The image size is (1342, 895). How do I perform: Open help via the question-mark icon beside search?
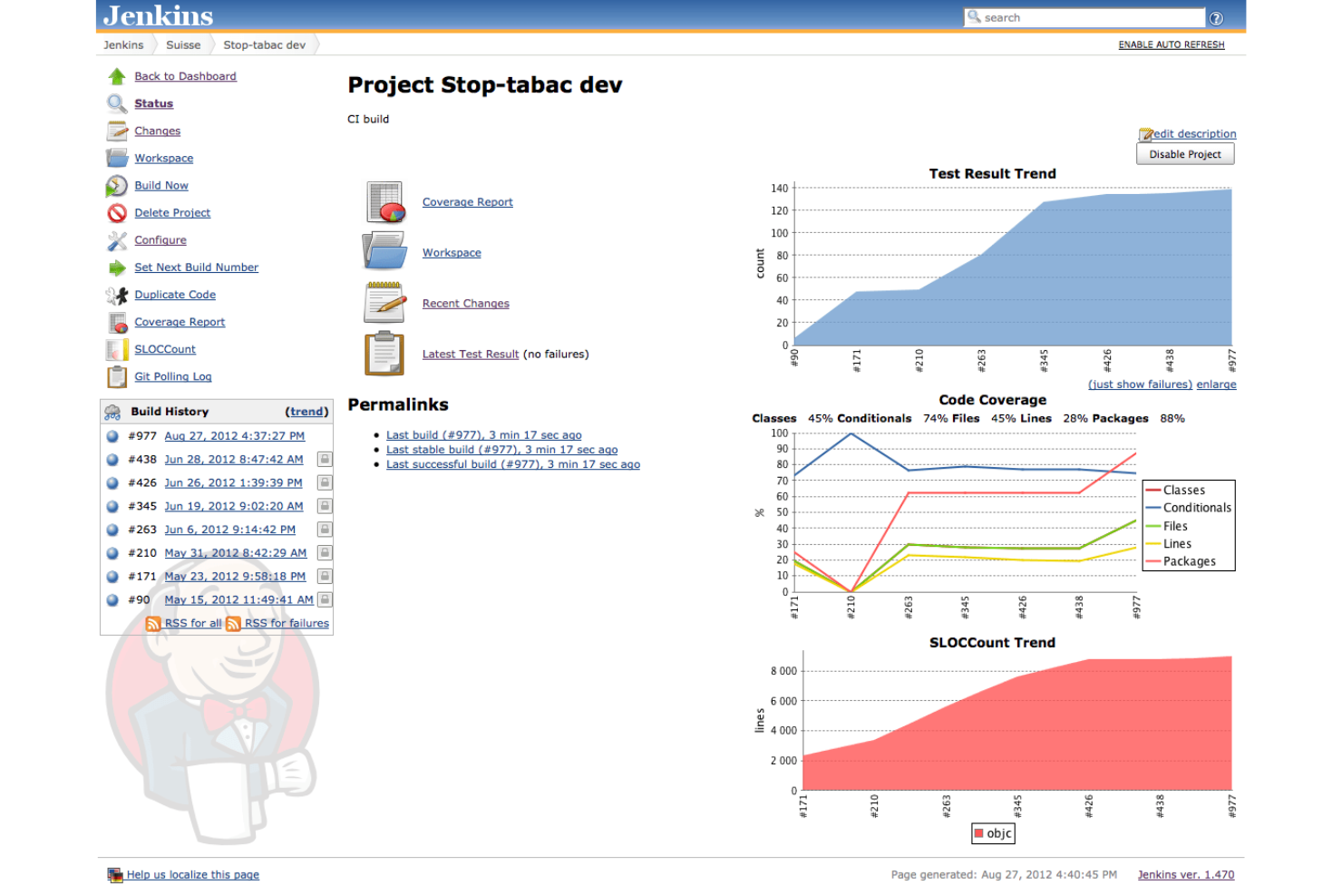click(1216, 17)
